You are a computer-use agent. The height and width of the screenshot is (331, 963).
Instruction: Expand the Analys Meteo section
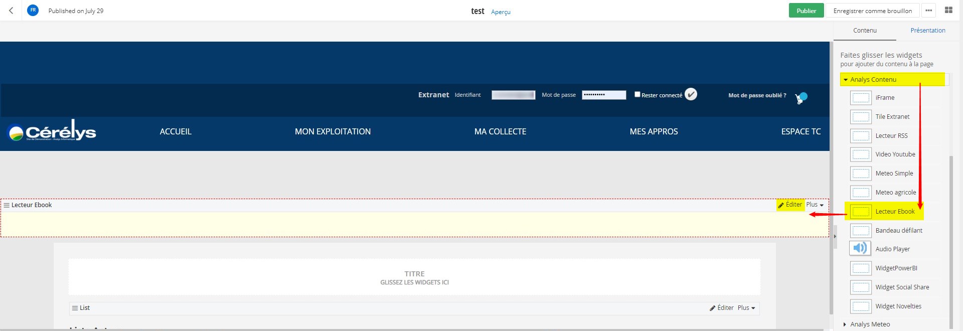click(845, 324)
